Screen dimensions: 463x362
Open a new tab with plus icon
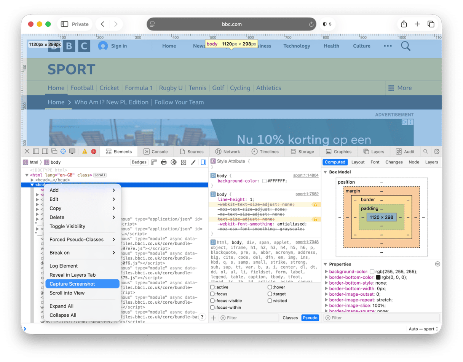pyautogui.click(x=417, y=24)
